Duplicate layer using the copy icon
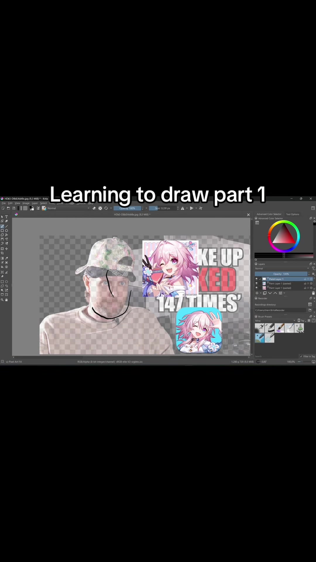 coord(265,293)
